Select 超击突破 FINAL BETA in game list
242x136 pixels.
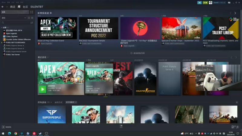tap(14, 31)
